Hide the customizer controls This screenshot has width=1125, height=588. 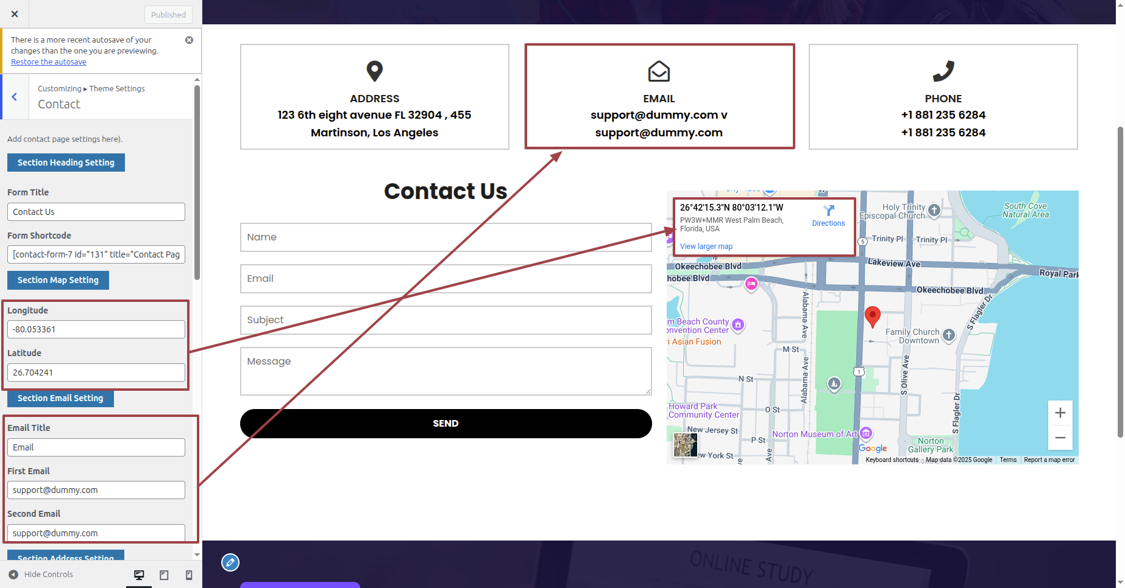point(41,575)
